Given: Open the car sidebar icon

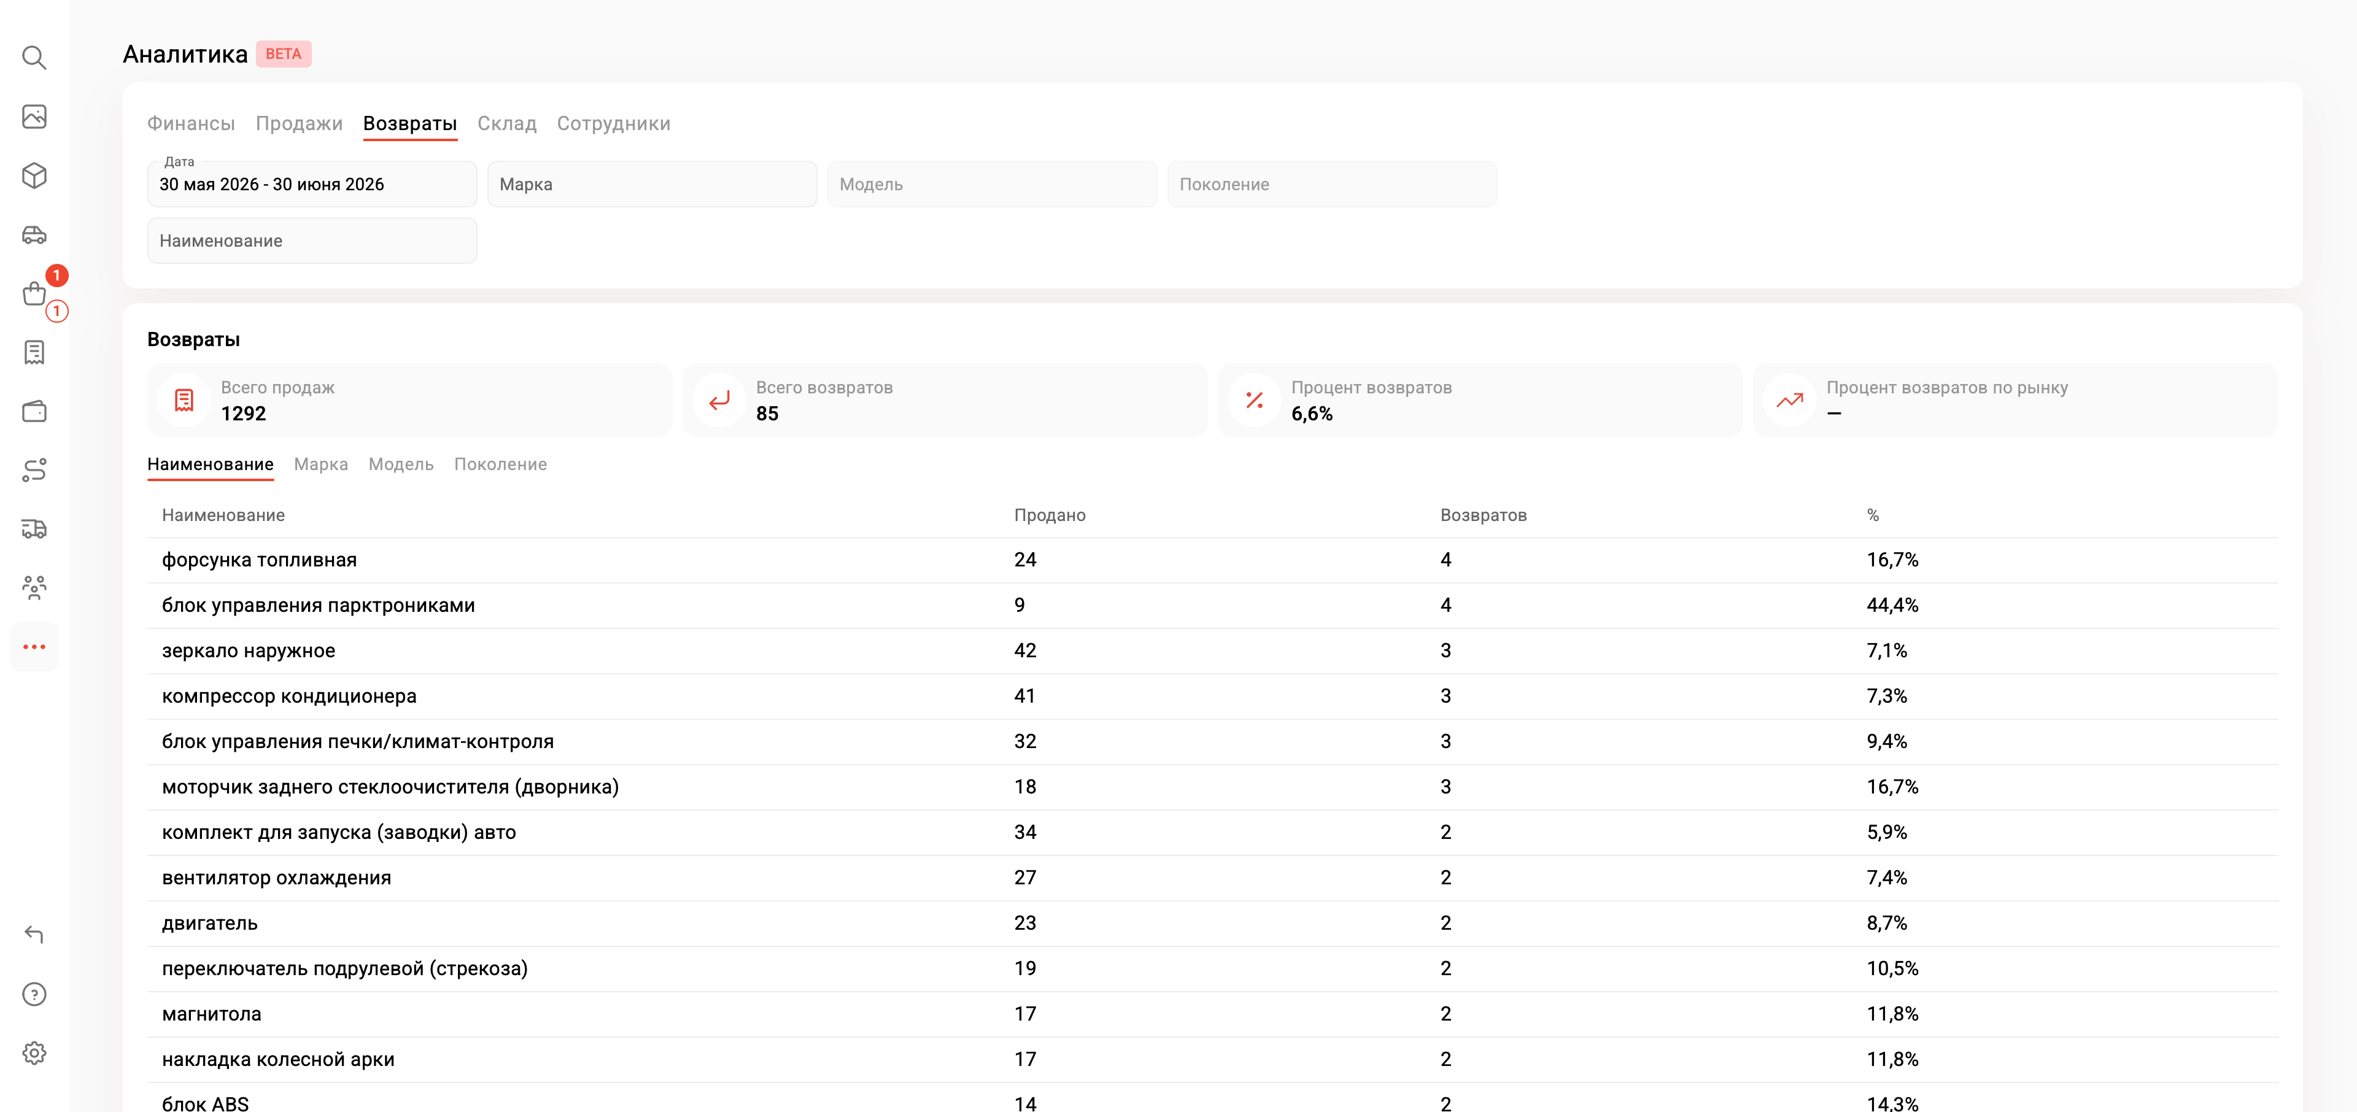Looking at the screenshot, I should pyautogui.click(x=34, y=235).
